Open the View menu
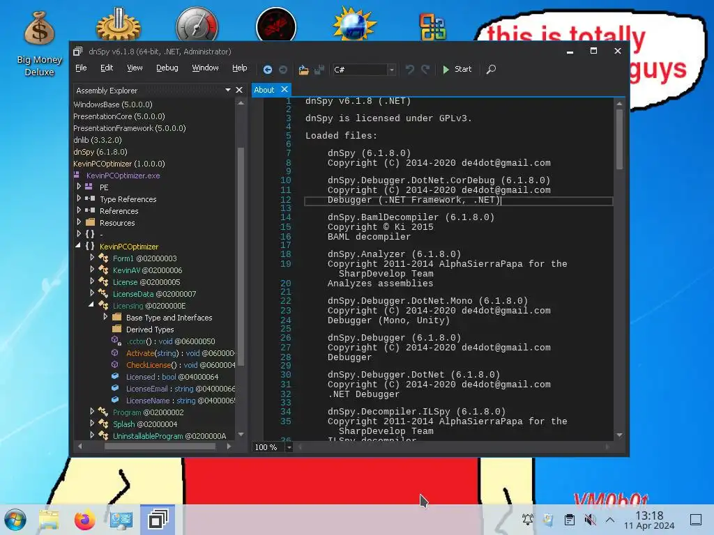 pos(135,68)
